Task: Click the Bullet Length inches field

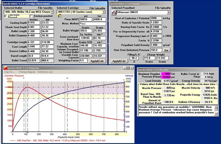Action: tap(34, 31)
